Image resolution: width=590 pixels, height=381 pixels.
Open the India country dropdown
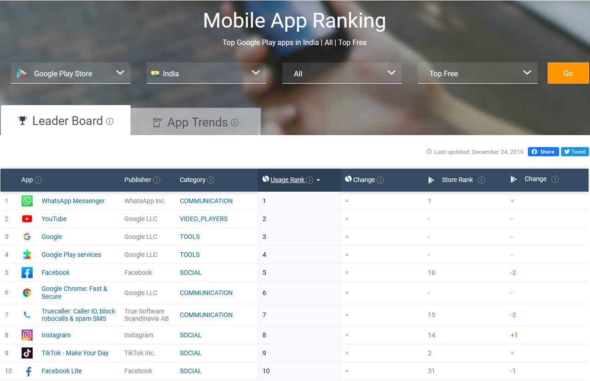(206, 73)
